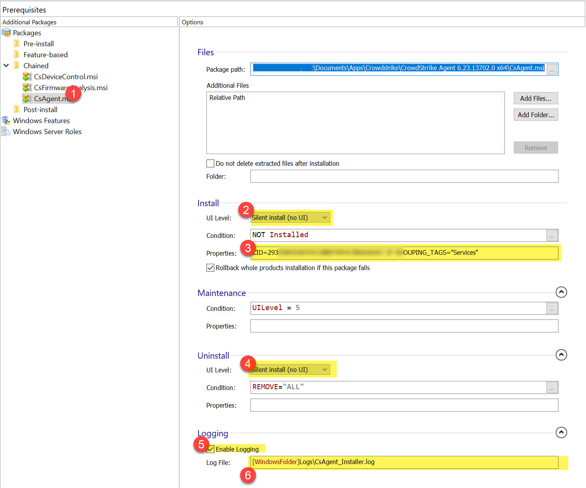This screenshot has height=488, width=586.
Task: Click the Windows Features icon
Action: click(x=6, y=120)
